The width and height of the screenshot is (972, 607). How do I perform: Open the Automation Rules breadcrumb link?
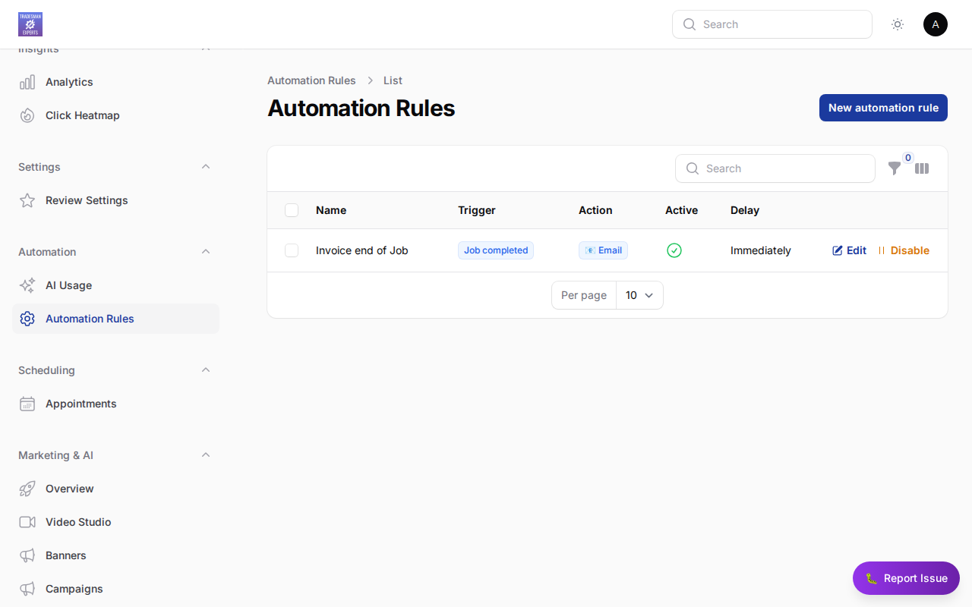311,80
